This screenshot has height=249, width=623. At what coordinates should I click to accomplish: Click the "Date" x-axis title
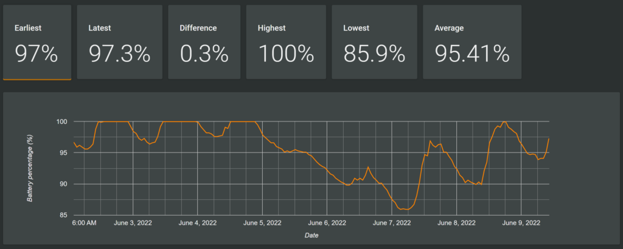(311, 235)
